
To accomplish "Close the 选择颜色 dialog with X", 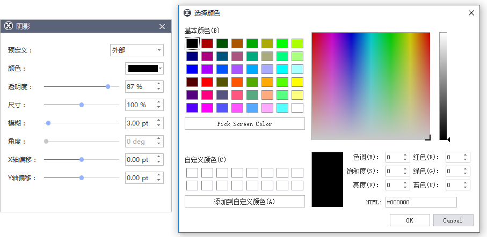I will (x=471, y=13).
